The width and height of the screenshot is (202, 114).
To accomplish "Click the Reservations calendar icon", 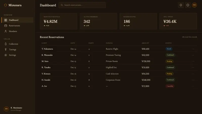I will tap(6, 26).
